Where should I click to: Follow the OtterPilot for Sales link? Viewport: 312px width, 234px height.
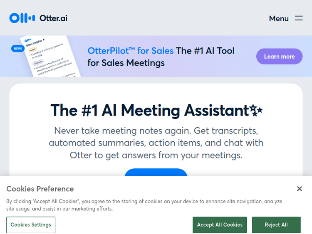point(131,51)
